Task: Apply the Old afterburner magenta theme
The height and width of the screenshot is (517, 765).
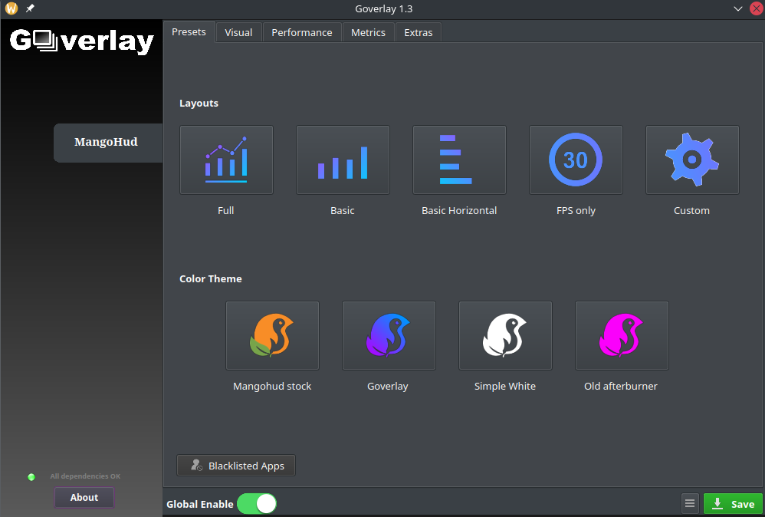Action: [622, 335]
